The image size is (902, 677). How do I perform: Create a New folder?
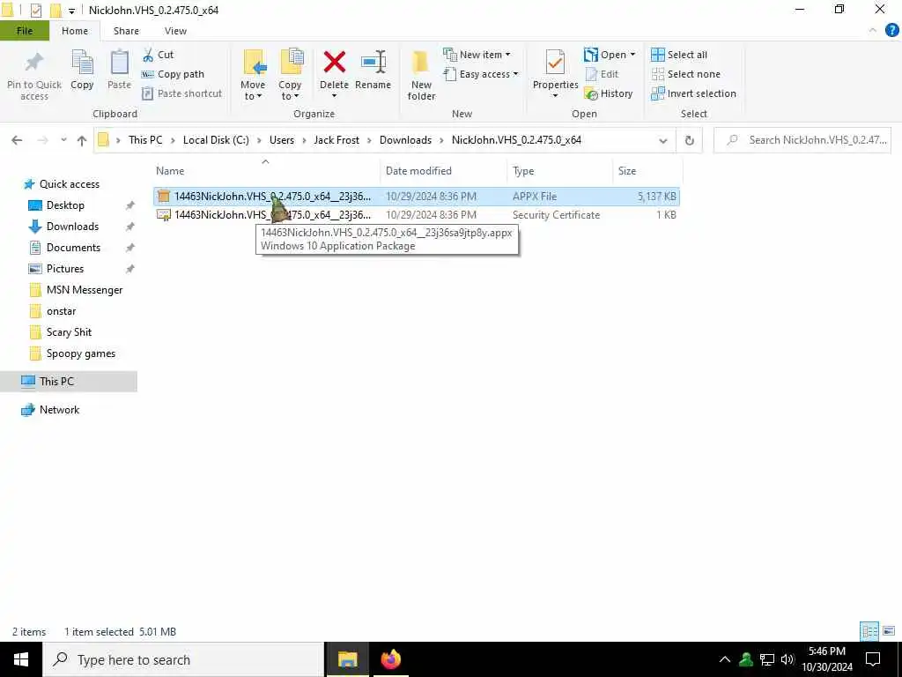click(x=421, y=75)
